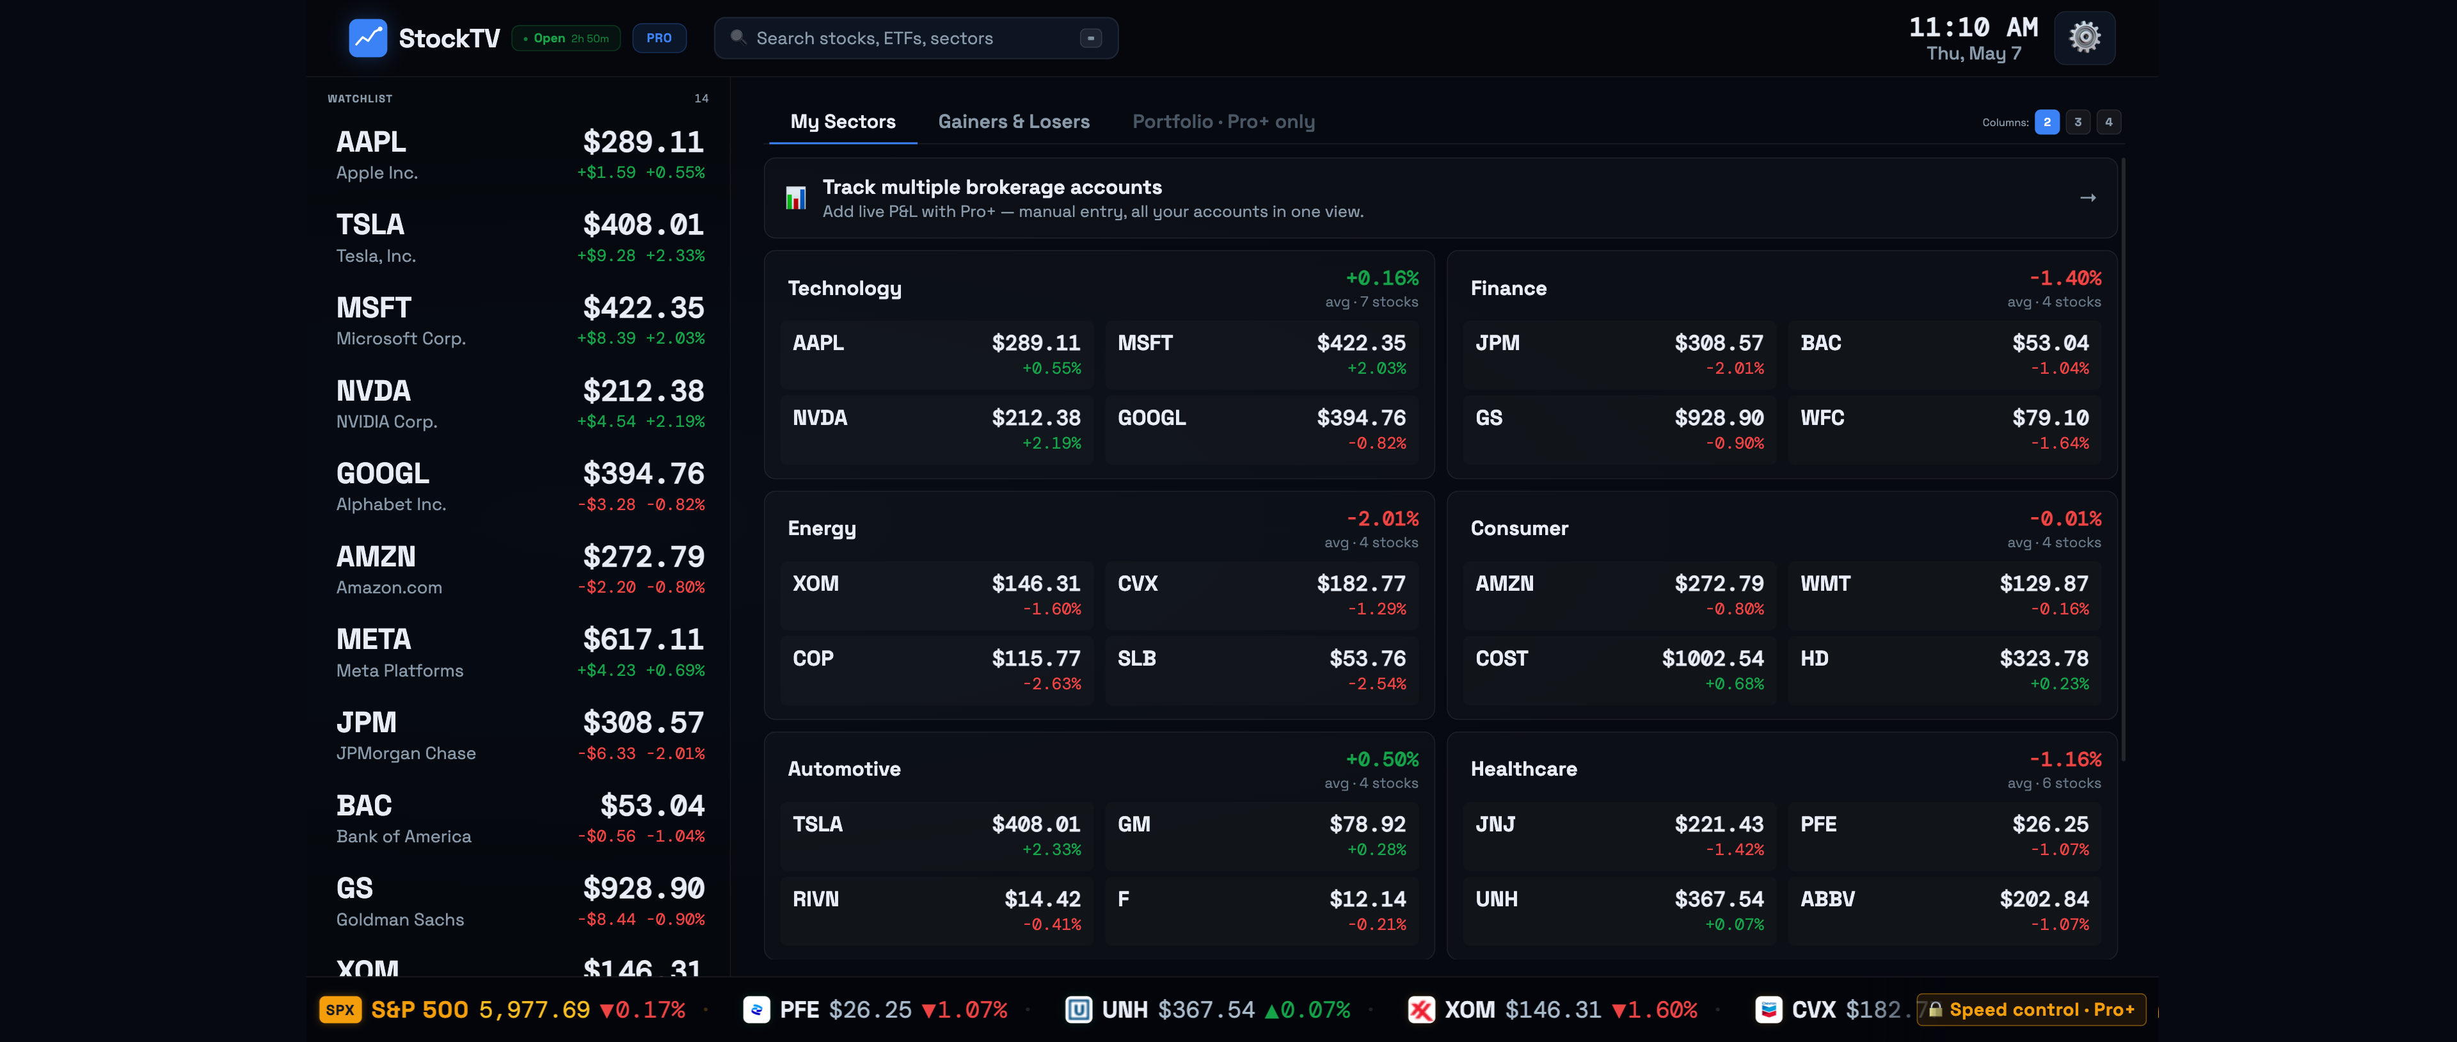Click the Speed control Pro+ button
The image size is (2457, 1042).
[2031, 1009]
